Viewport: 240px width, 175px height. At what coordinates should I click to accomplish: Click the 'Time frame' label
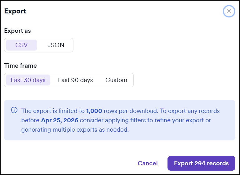[x=21, y=66]
